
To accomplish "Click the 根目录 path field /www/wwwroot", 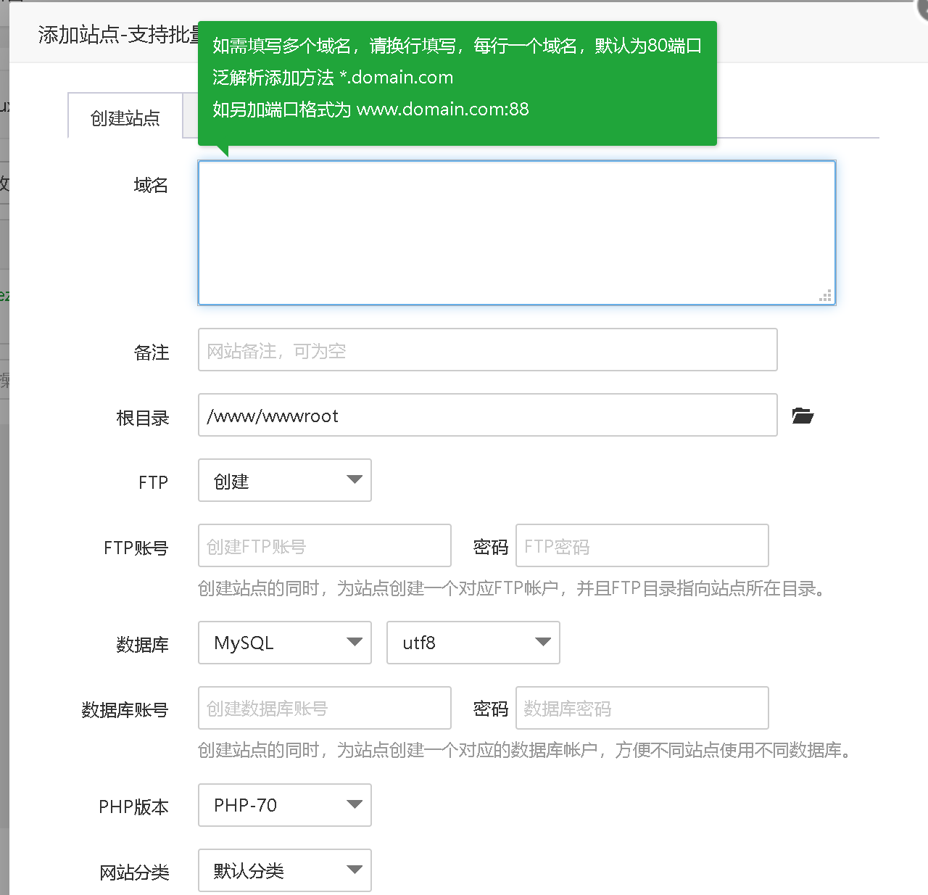I will [488, 415].
